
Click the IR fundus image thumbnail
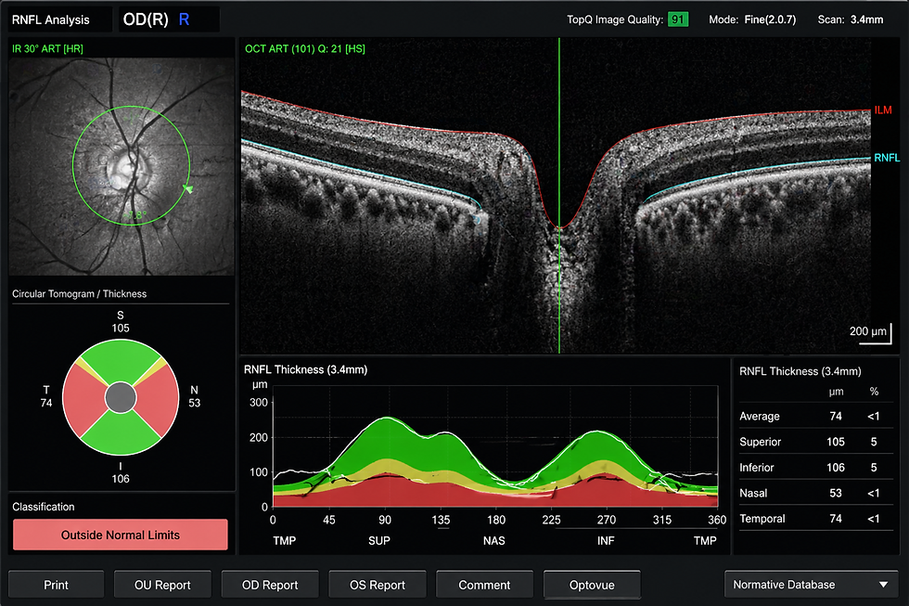[x=122, y=166]
